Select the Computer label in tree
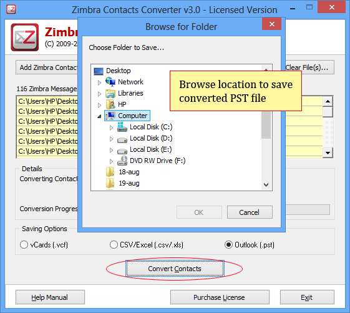 133,116
